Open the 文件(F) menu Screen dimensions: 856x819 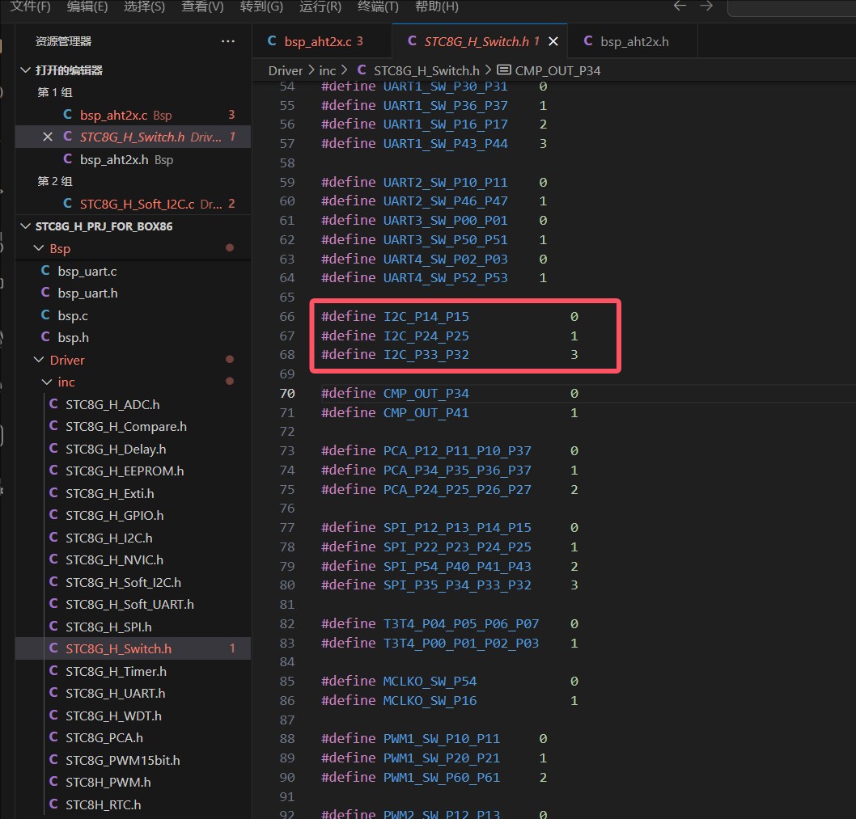[x=31, y=6]
